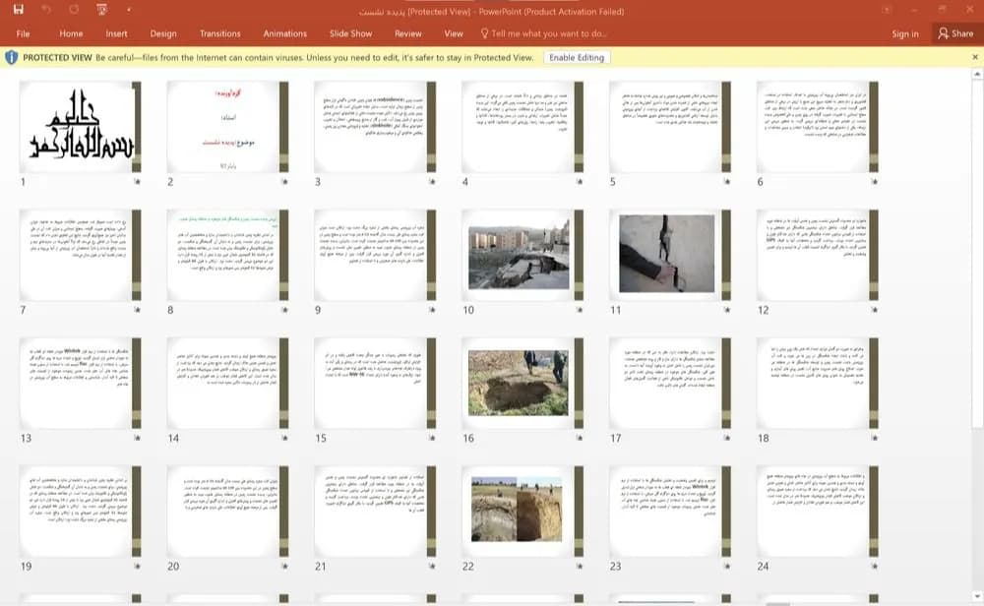Click the transition star under slide 22
The image size is (984, 606).
[580, 566]
